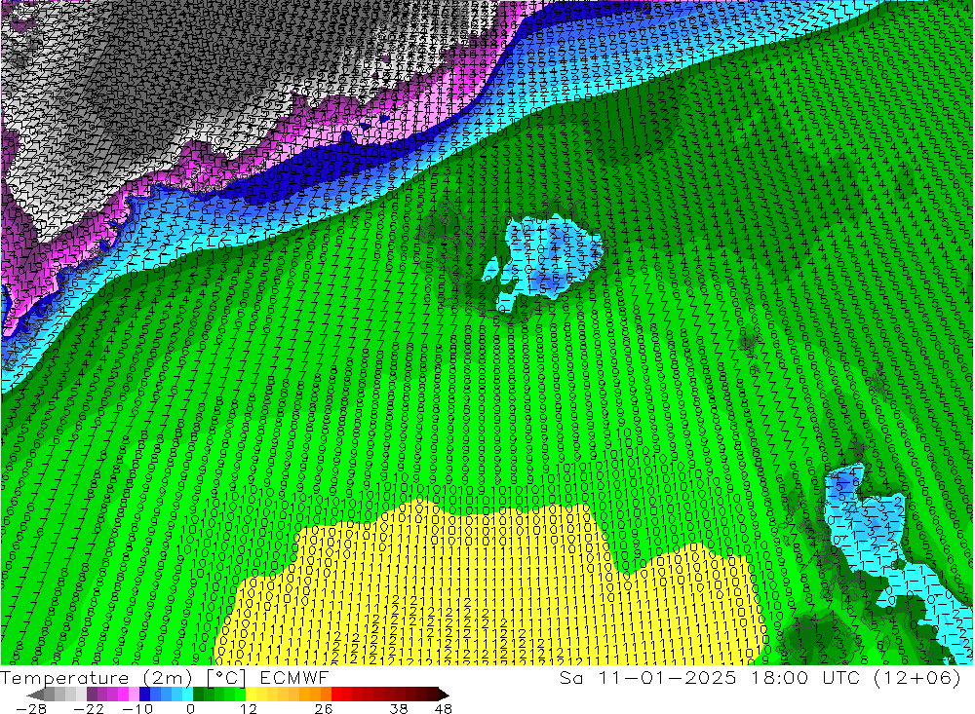Screen dimensions: 975x714
Task: Click the '(12+06)' forecast offset text
Action: coord(917,677)
